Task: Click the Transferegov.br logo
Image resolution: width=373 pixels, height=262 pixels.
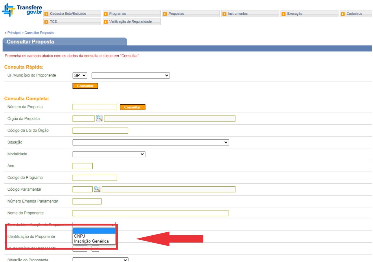Action: [22, 10]
